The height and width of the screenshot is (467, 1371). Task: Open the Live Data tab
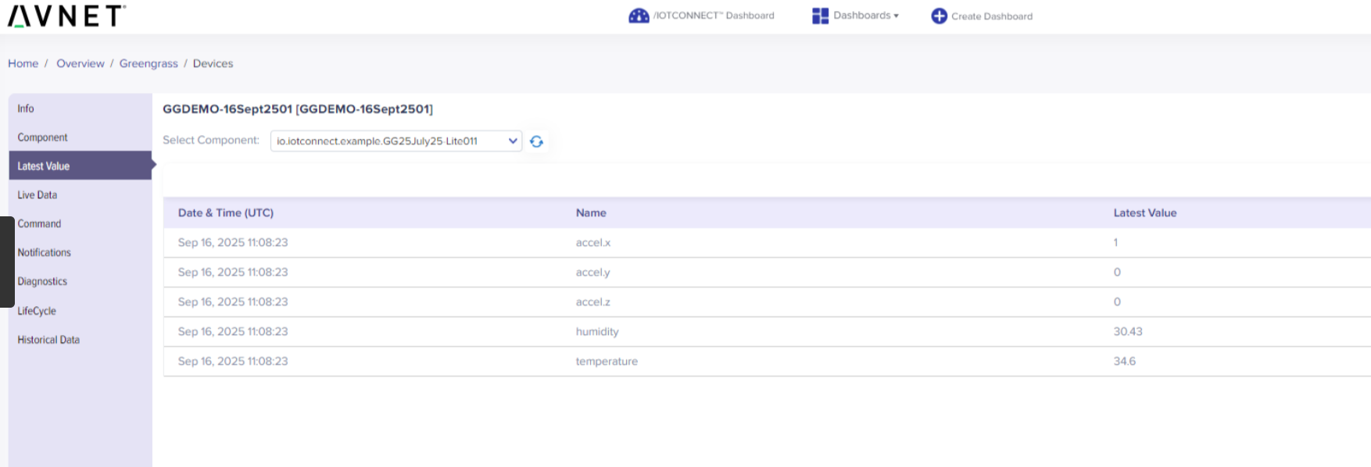point(38,195)
